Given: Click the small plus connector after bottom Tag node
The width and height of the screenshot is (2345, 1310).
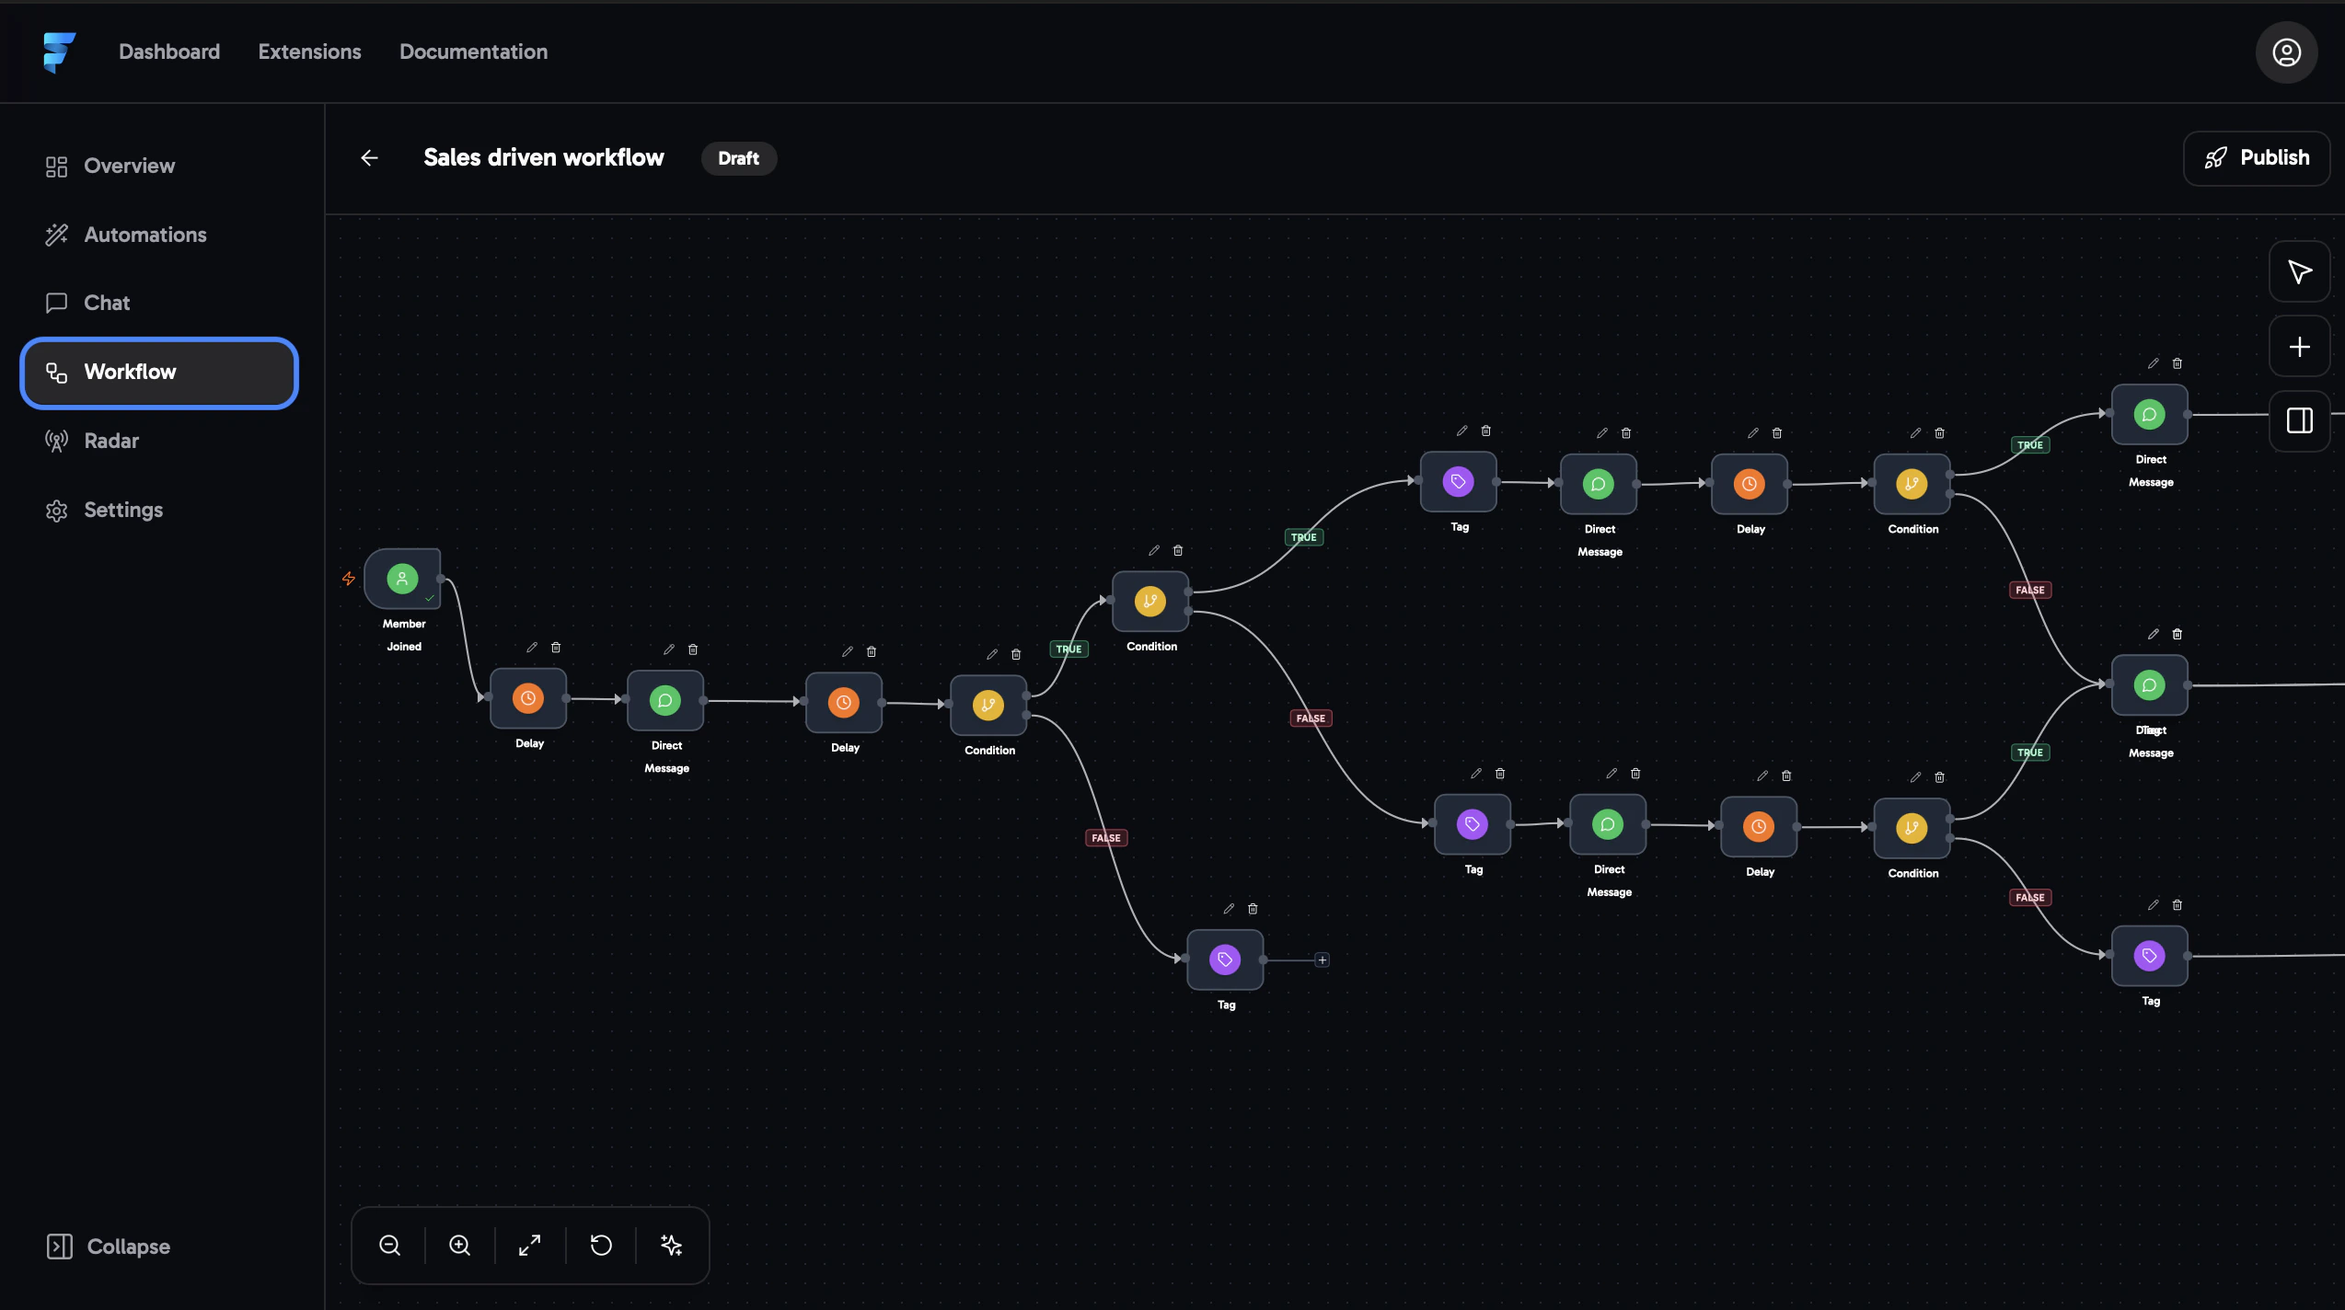Looking at the screenshot, I should click(1322, 960).
